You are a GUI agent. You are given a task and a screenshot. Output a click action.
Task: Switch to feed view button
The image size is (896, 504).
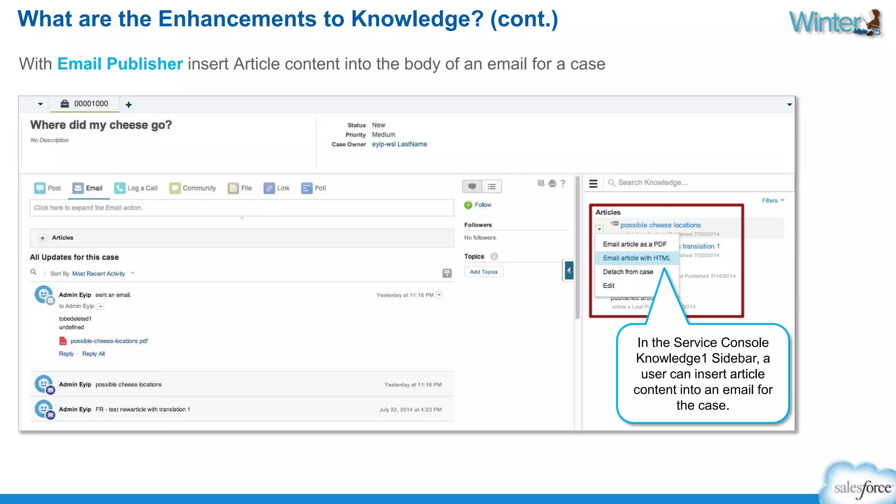click(x=472, y=187)
